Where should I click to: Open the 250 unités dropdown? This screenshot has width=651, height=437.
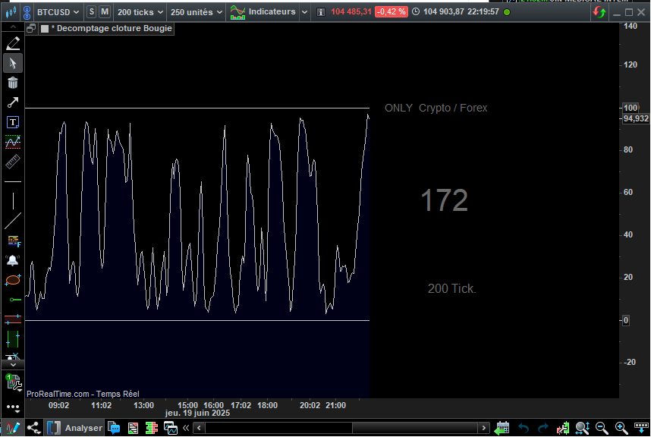(197, 12)
